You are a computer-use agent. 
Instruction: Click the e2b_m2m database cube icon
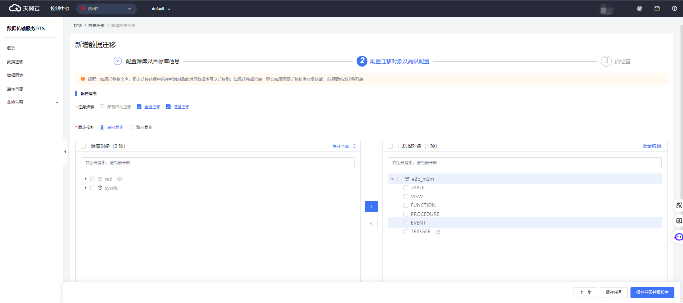pyautogui.click(x=407, y=179)
